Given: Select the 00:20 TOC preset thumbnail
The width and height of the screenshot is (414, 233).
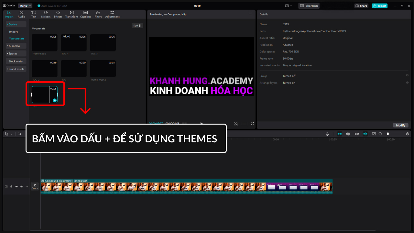Looking at the screenshot, I should coord(74,69).
